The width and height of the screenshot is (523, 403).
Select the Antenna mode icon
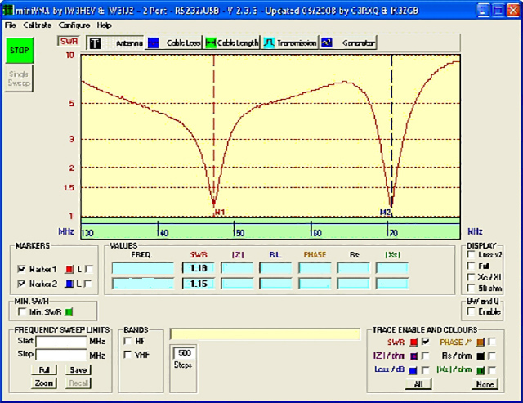[95, 43]
